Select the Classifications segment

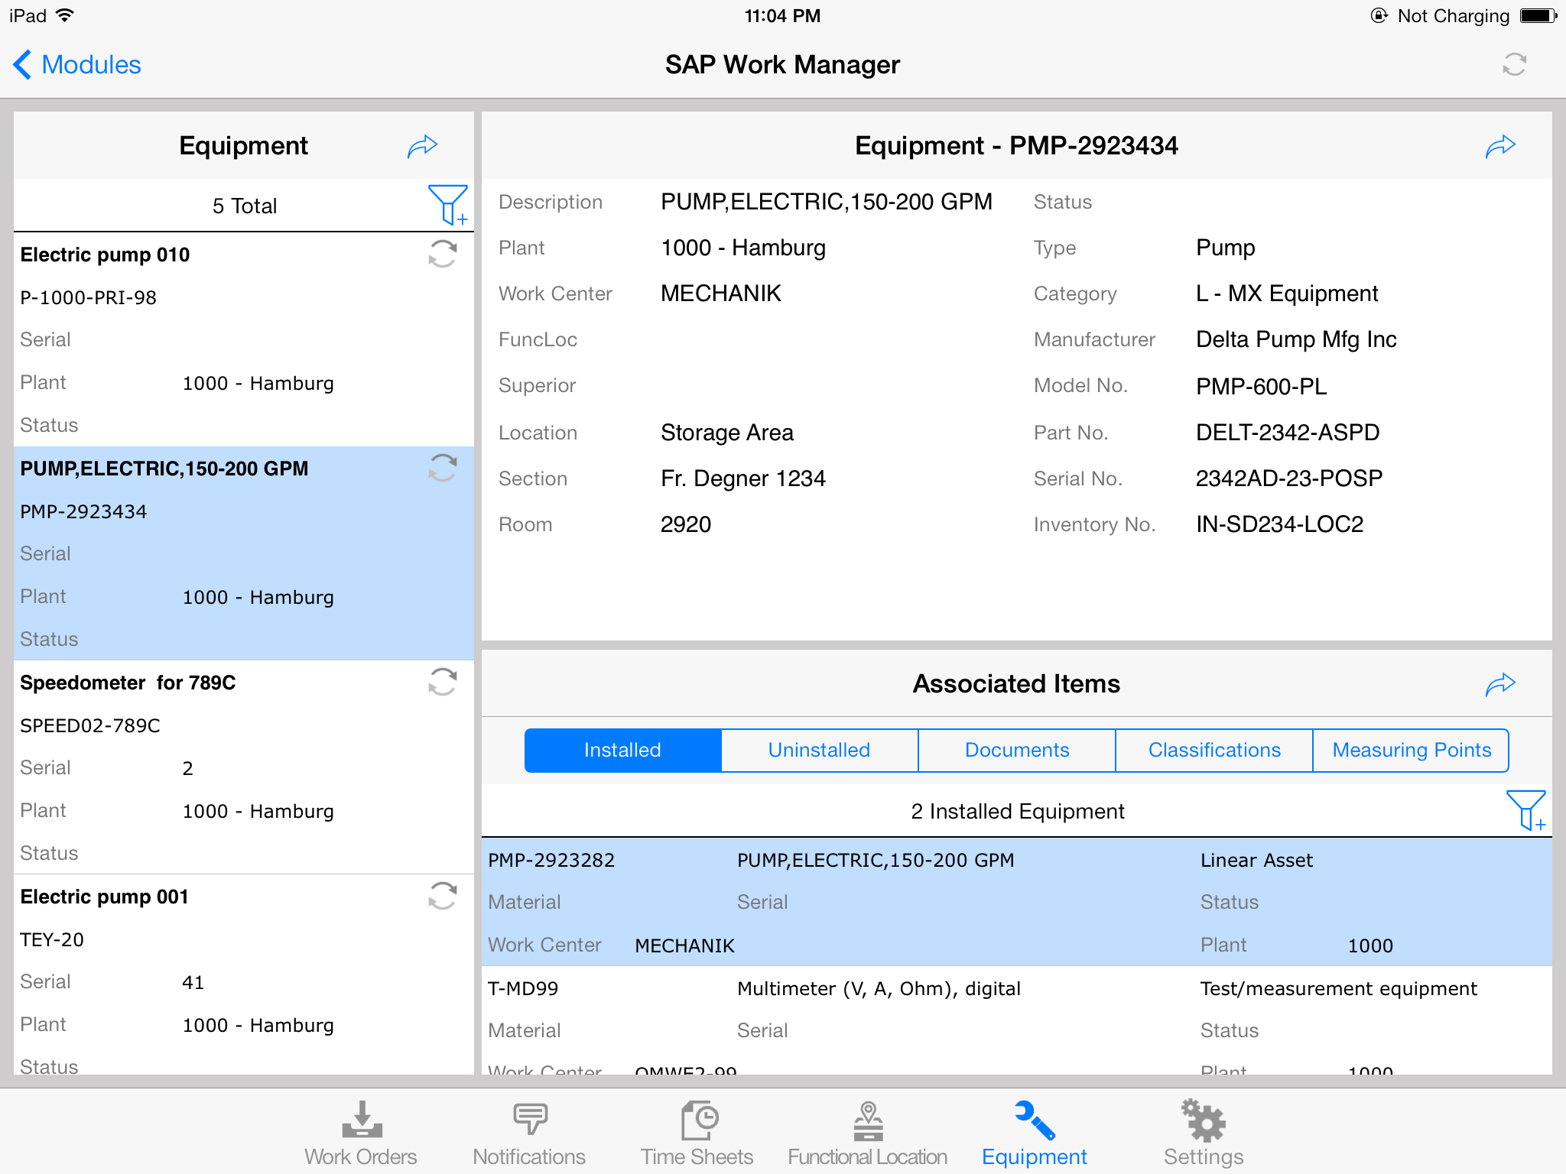pyautogui.click(x=1213, y=750)
